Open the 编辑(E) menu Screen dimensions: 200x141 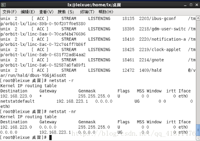click(x=27, y=12)
